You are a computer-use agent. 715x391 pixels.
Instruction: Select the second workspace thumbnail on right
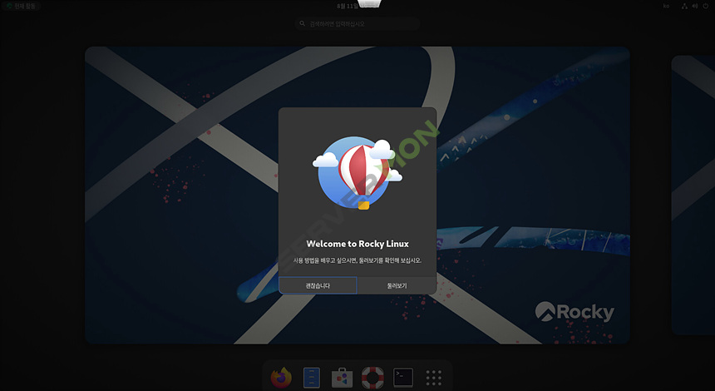pos(693,195)
